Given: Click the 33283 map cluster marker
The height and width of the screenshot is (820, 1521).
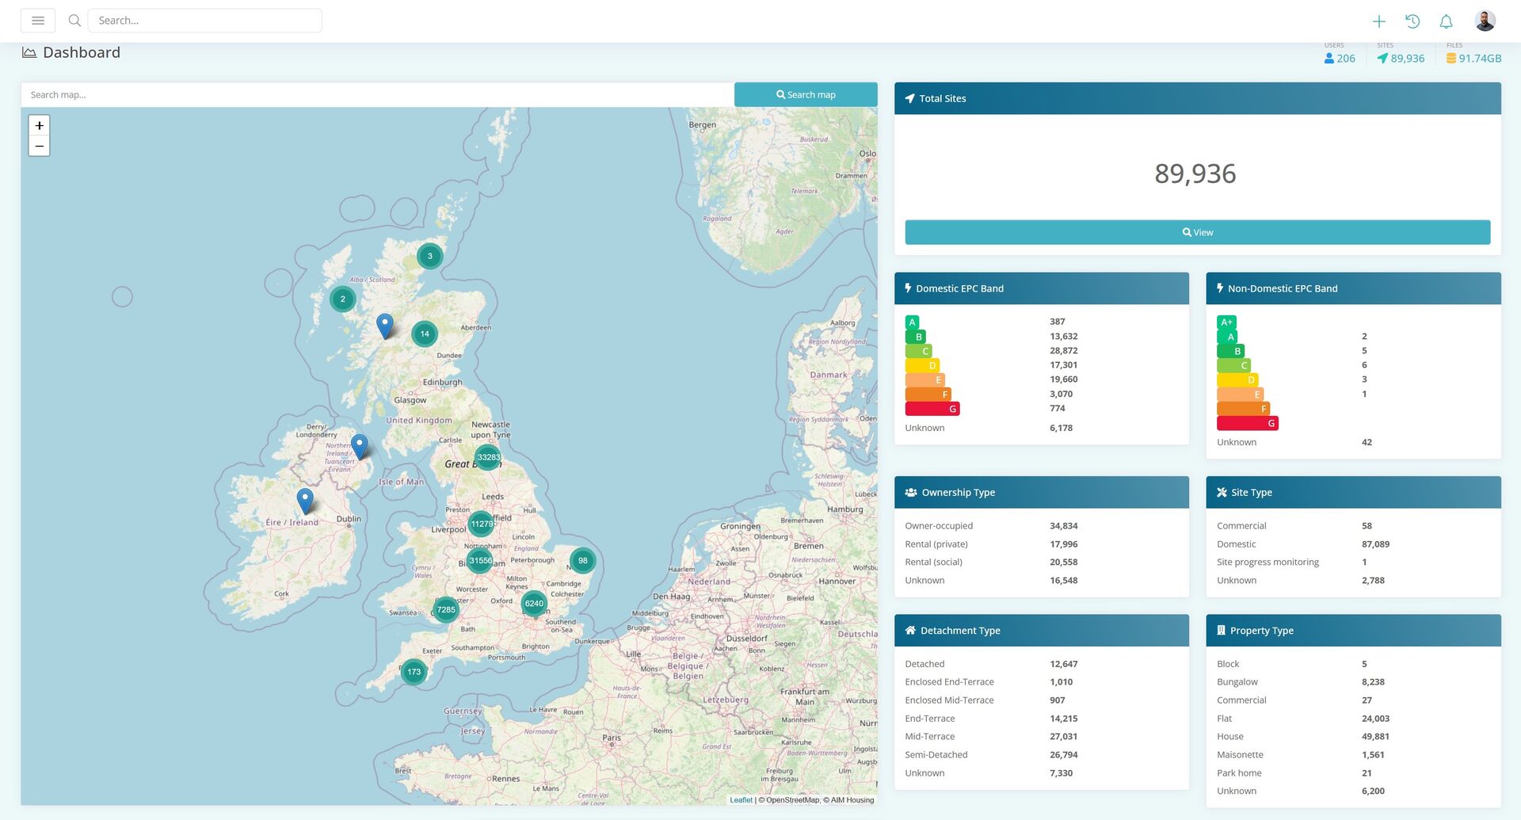Looking at the screenshot, I should point(488,457).
